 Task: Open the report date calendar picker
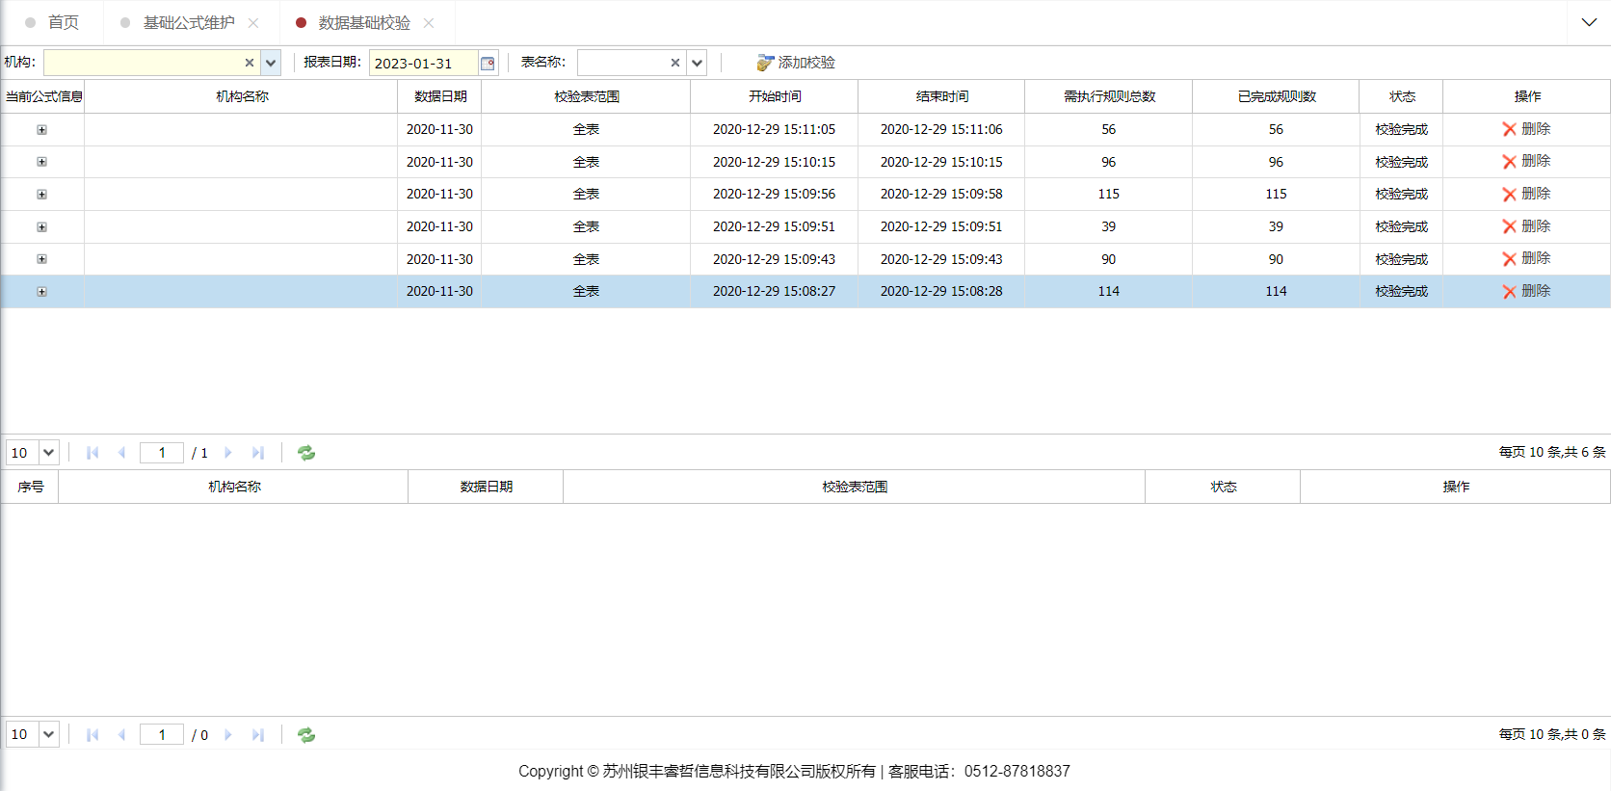pos(488,64)
